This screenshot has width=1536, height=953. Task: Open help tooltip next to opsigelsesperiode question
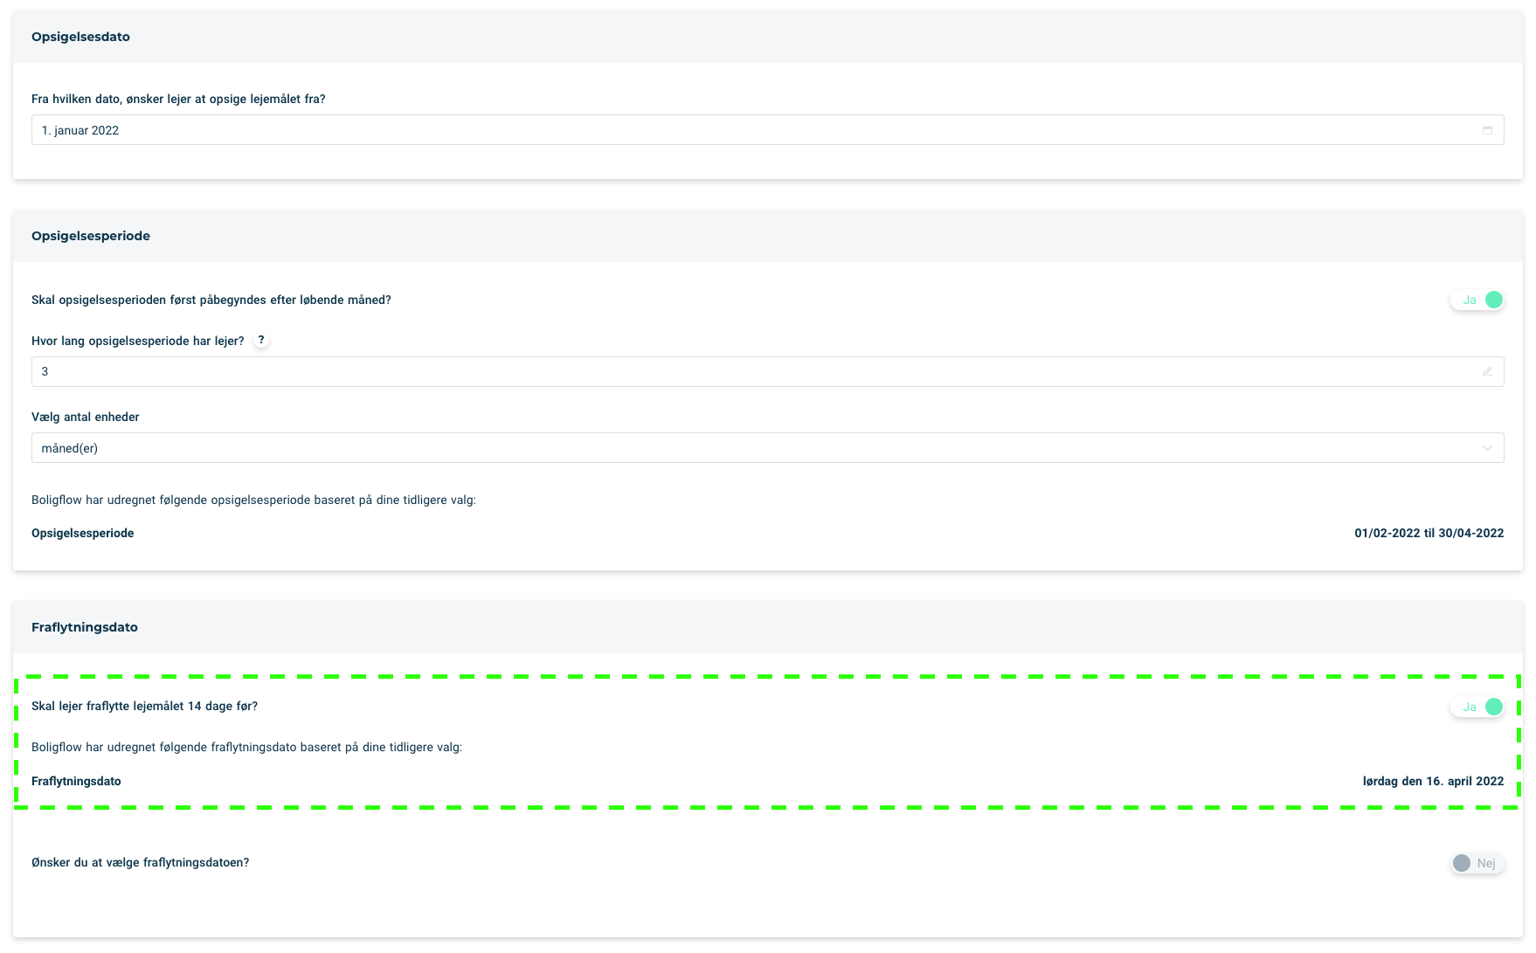tap(260, 341)
